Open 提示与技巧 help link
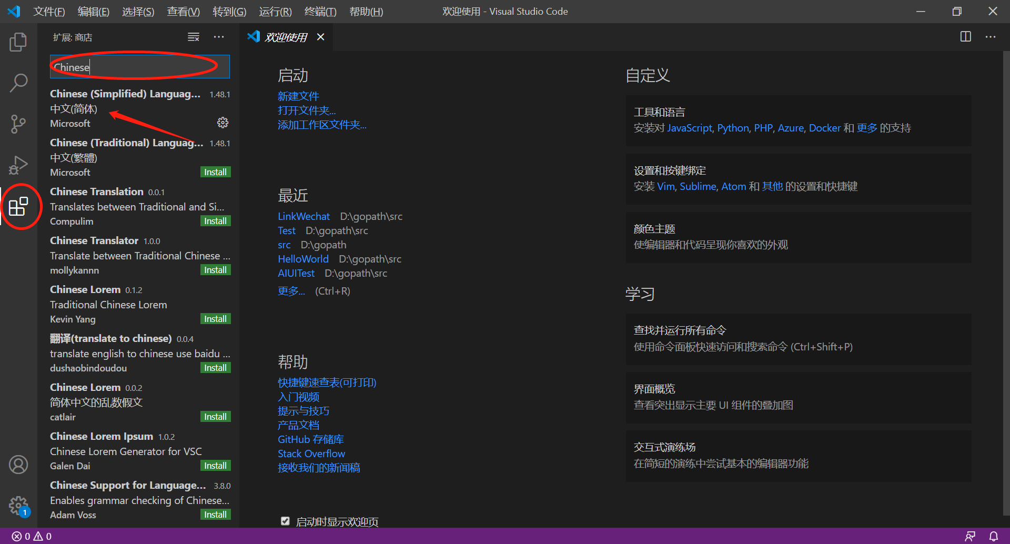This screenshot has height=544, width=1010. [x=304, y=411]
